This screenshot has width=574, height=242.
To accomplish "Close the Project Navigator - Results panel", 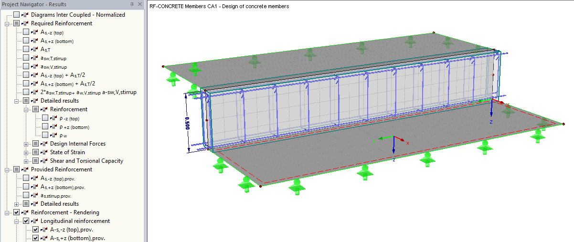I will 139,4.
